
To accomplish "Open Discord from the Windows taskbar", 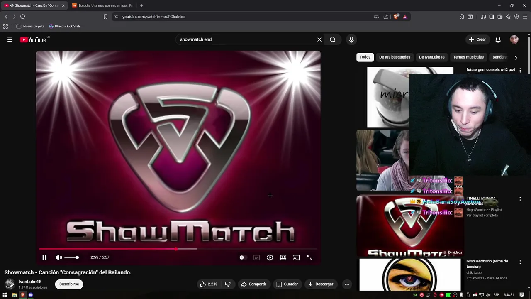I will [30, 295].
